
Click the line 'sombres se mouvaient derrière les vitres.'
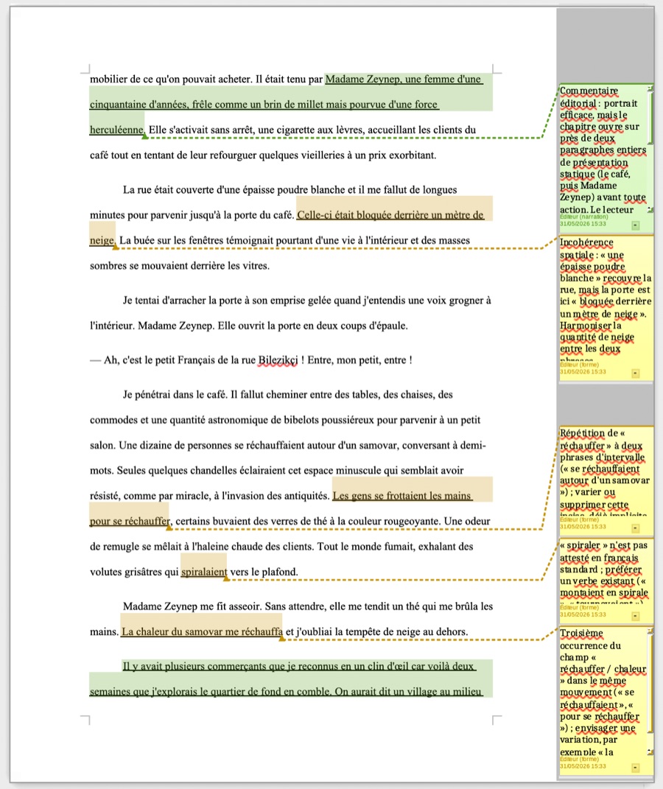click(180, 266)
